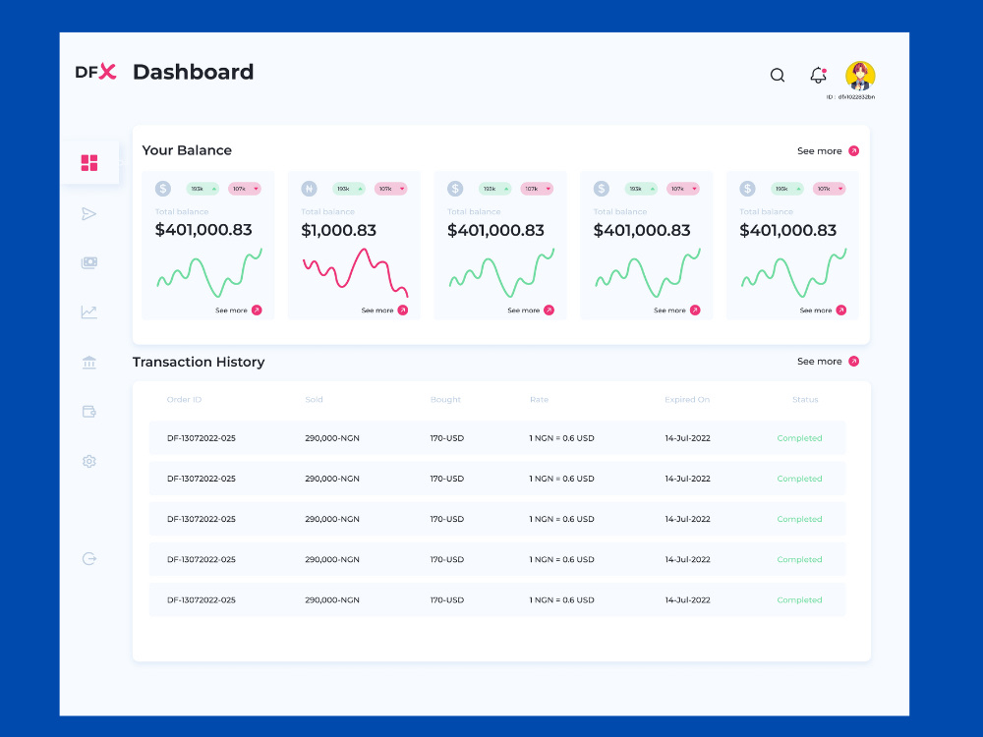This screenshot has height=737, width=983.
Task: Select the Dashboard grid icon in sidebar
Action: click(x=89, y=162)
